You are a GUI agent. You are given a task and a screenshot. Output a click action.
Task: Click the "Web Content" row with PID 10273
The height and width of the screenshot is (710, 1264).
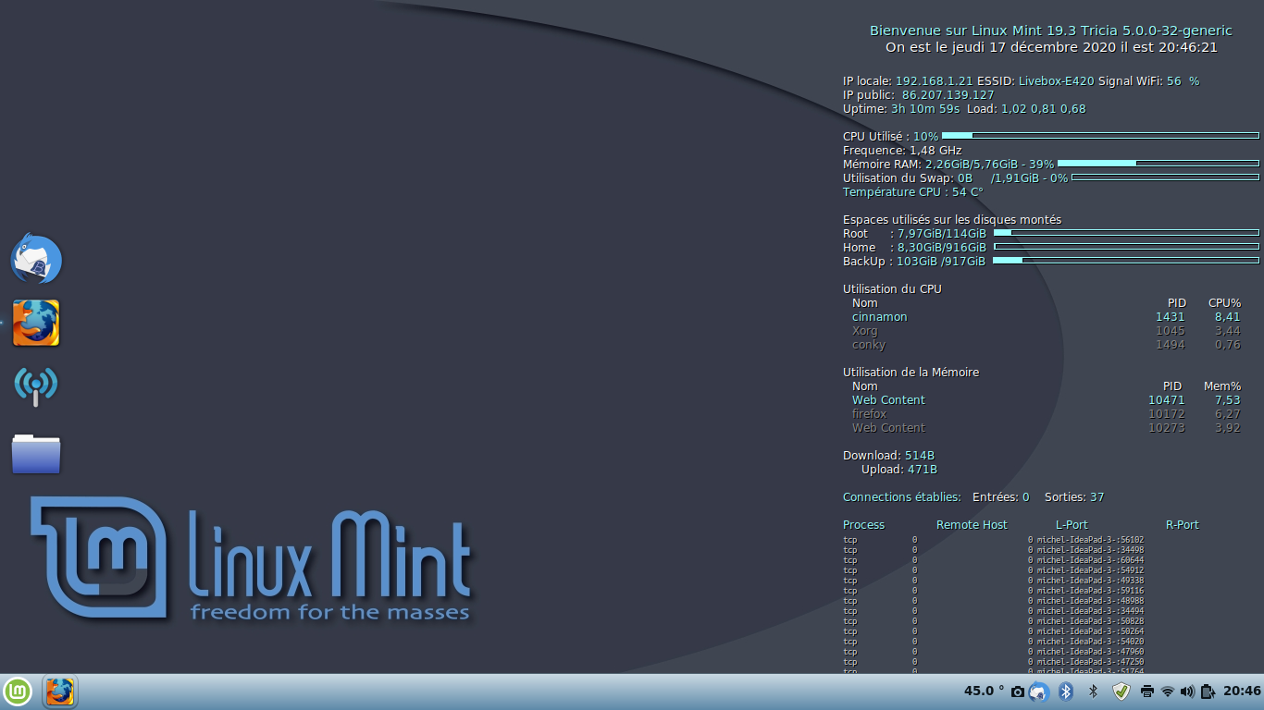pyautogui.click(x=1047, y=427)
